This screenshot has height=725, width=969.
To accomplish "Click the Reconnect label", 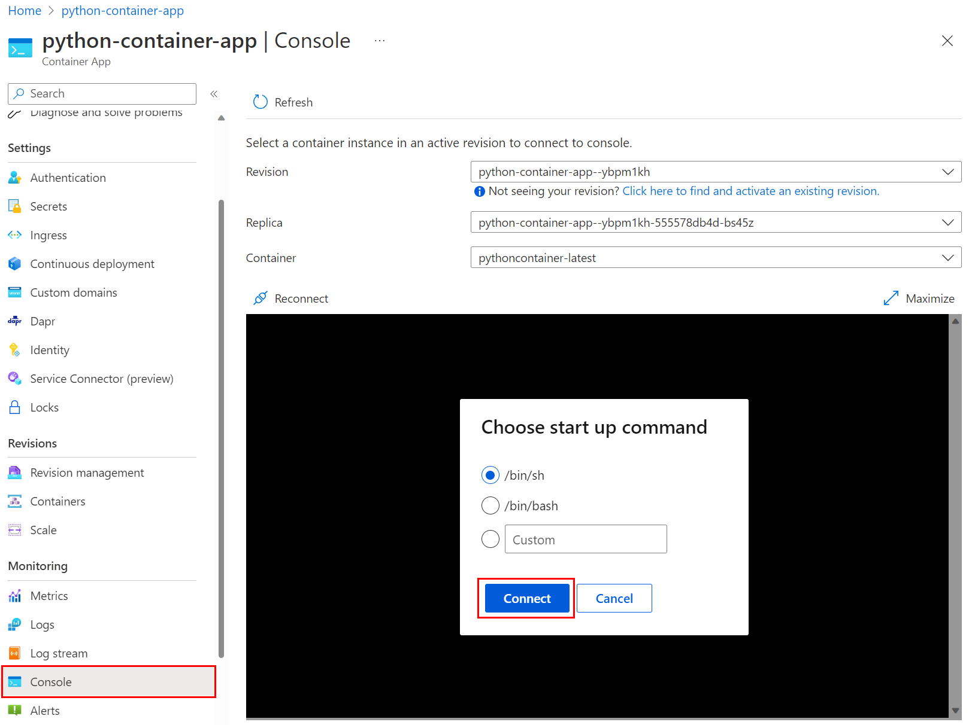I will pos(301,298).
